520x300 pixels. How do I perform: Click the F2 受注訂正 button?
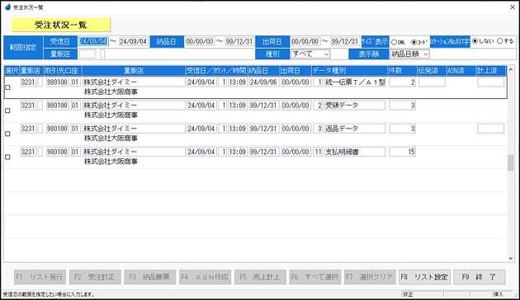point(95,277)
